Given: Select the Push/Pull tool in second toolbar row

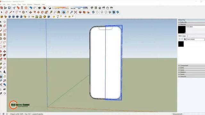Looking at the screenshot, I should point(30,12).
